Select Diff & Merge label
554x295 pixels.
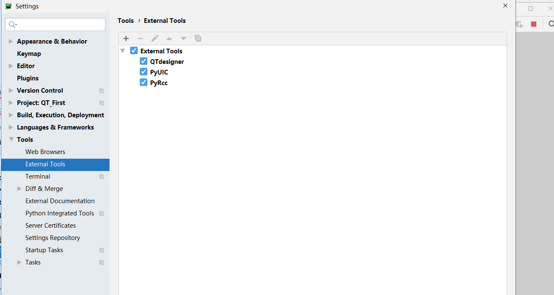point(44,189)
